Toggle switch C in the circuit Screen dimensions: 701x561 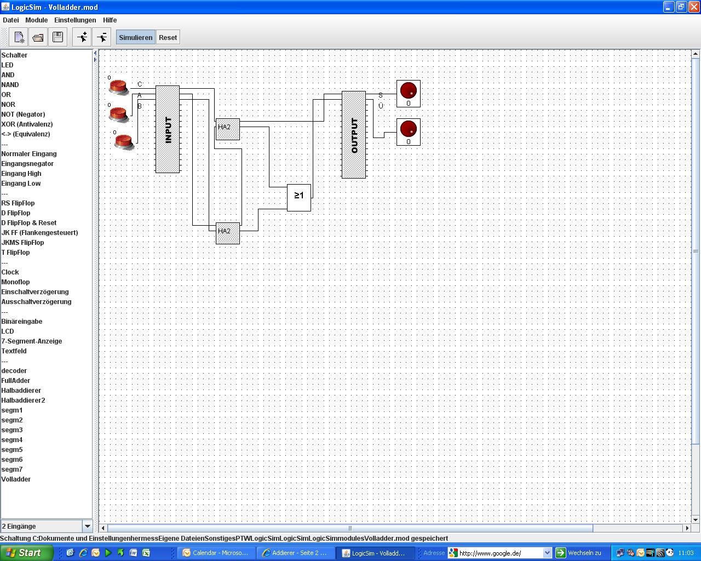(x=118, y=87)
